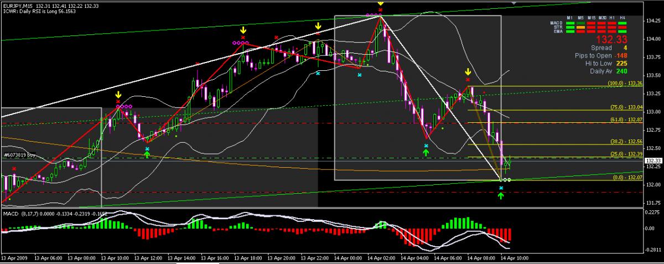Click the green MACD H4 signal cell
Viewport: 664px width, 264px height.
622,23
